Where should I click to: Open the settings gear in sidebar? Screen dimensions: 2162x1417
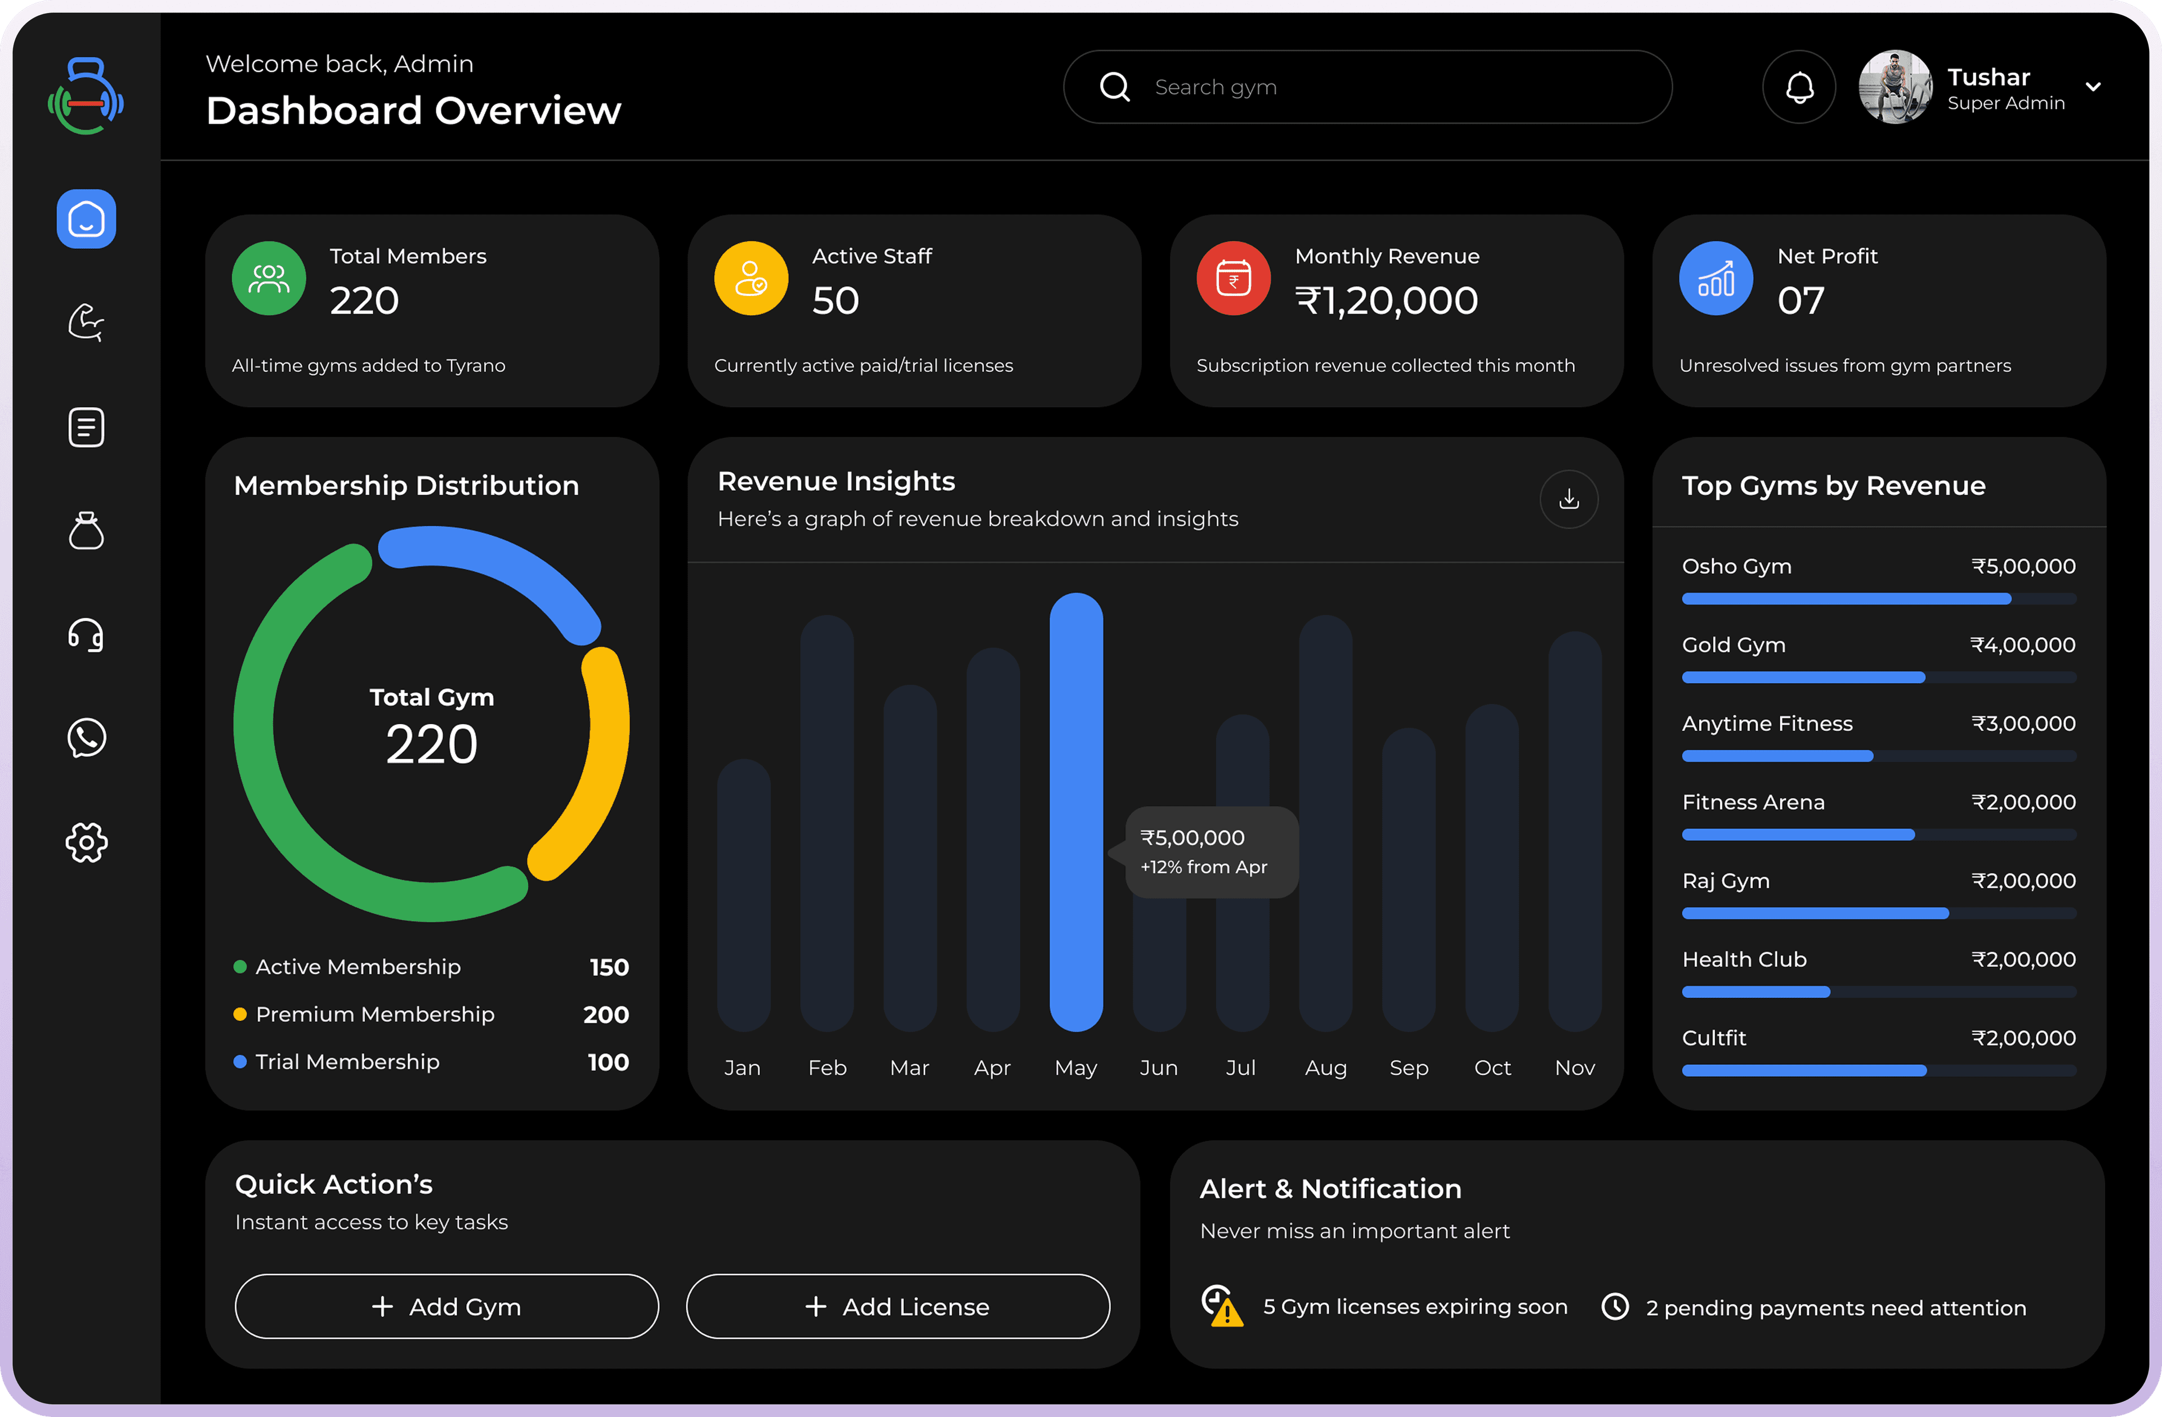pyautogui.click(x=86, y=842)
